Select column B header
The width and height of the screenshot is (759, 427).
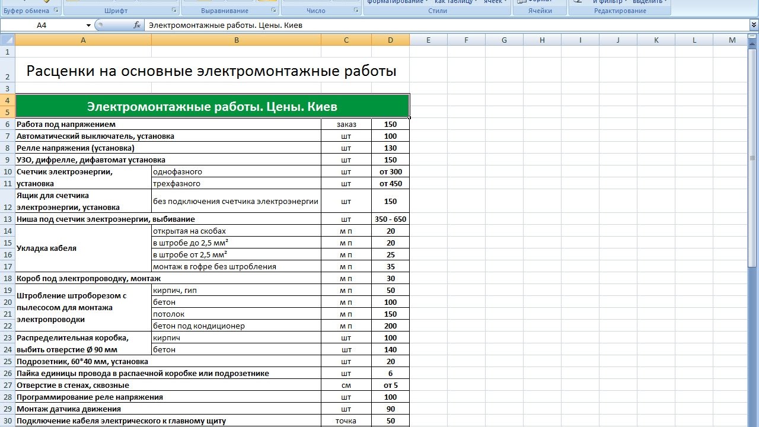[236, 40]
